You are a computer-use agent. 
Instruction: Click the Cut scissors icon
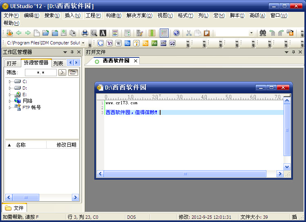[189, 33]
